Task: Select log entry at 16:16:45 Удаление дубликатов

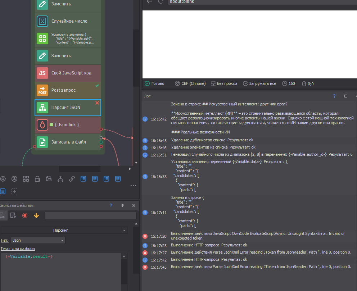Action: (249, 140)
